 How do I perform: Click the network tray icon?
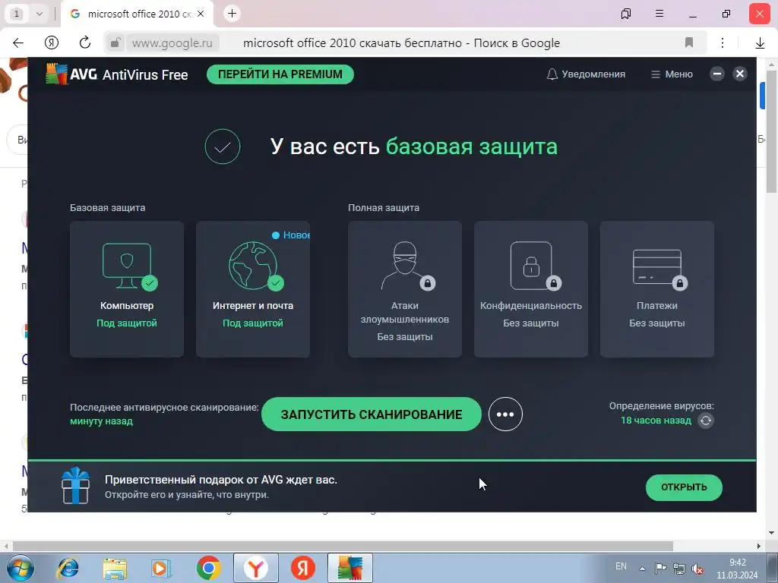click(678, 569)
